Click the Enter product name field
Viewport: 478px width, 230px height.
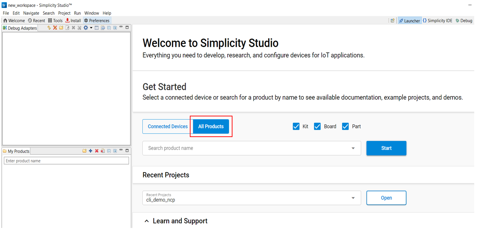(66, 161)
